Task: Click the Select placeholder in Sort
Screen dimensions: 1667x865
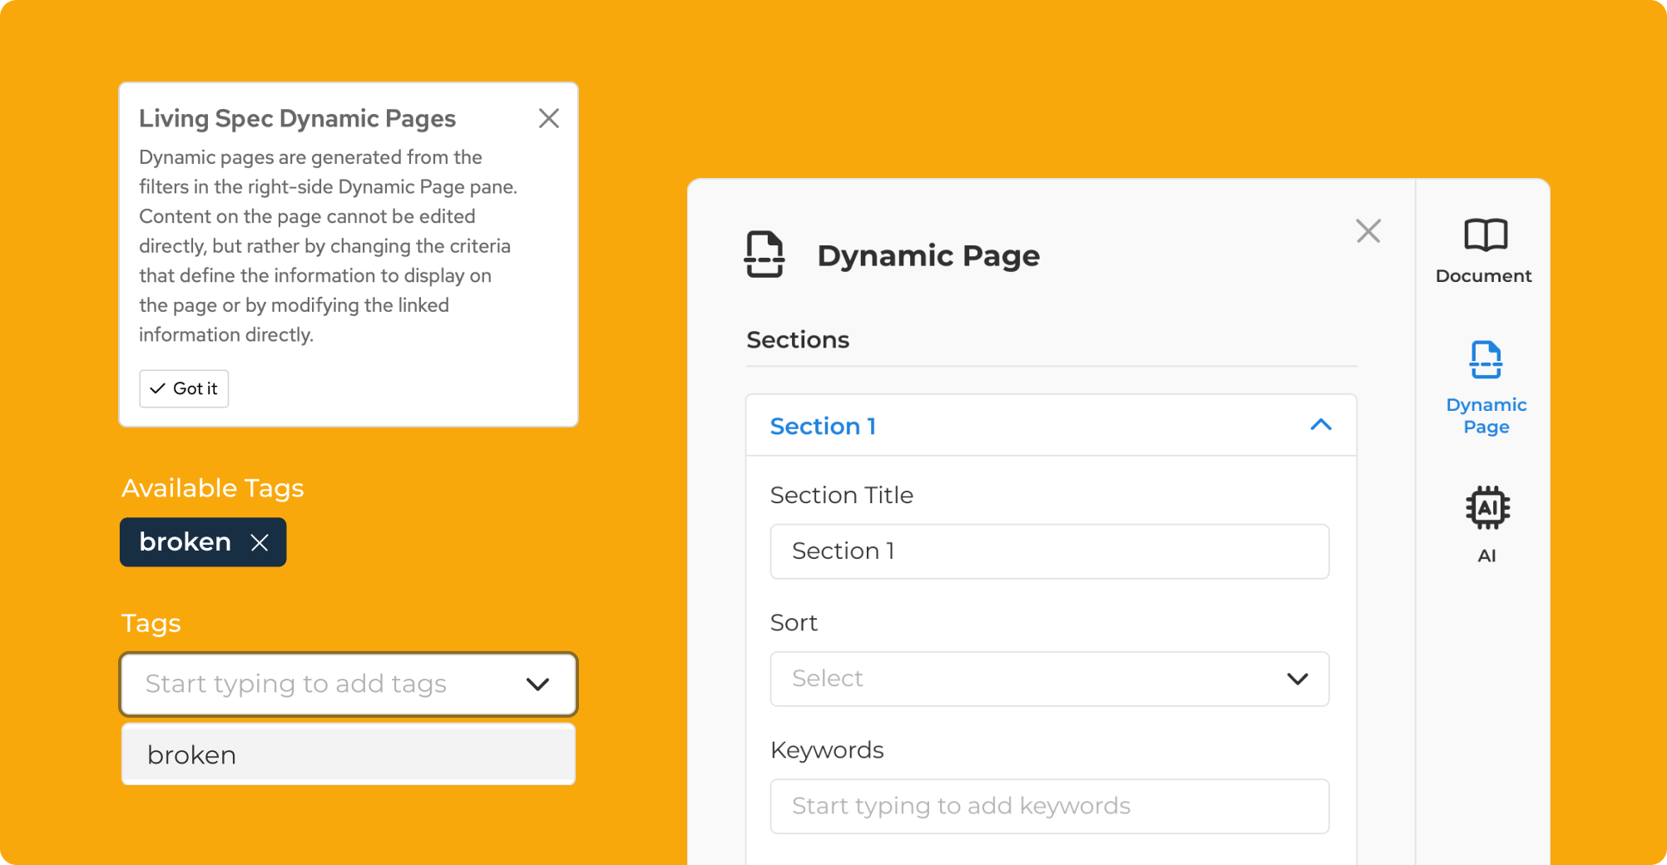Action: [827, 679]
